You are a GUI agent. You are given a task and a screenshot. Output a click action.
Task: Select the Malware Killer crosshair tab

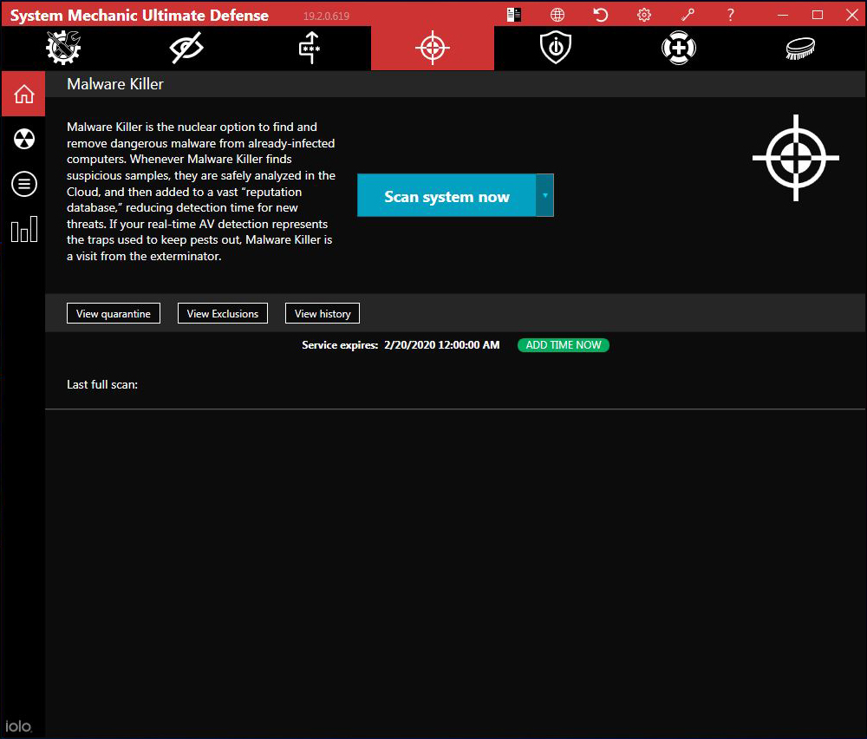click(x=433, y=48)
